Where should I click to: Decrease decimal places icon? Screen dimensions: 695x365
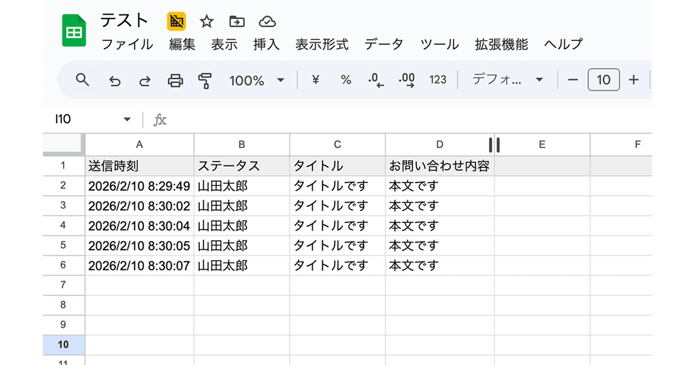[x=376, y=81]
